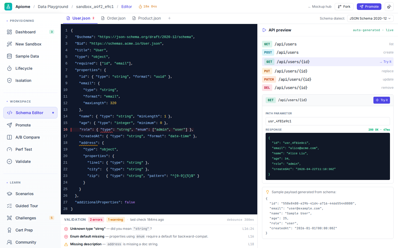
Task: Click Try It link on selected GET row
Action: [385, 62]
